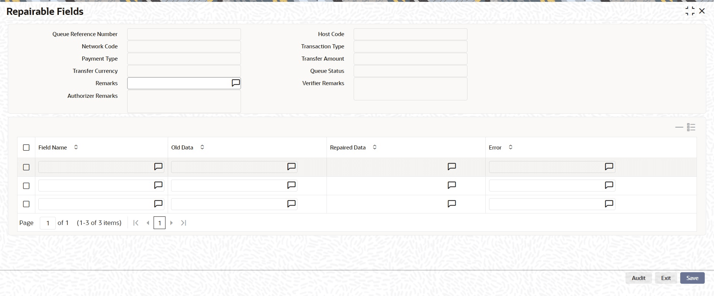Open first row Old Data comment icon
The image size is (714, 296).
292,167
